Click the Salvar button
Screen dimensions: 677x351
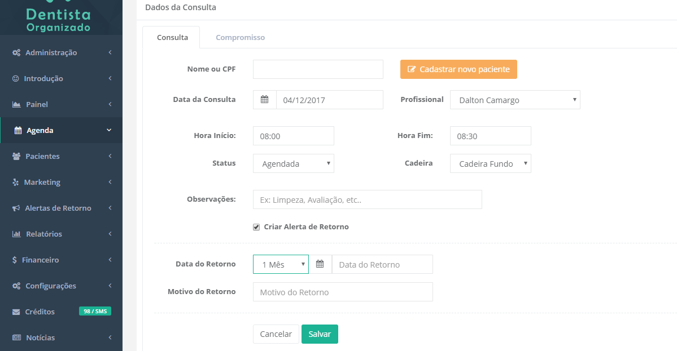tap(320, 334)
